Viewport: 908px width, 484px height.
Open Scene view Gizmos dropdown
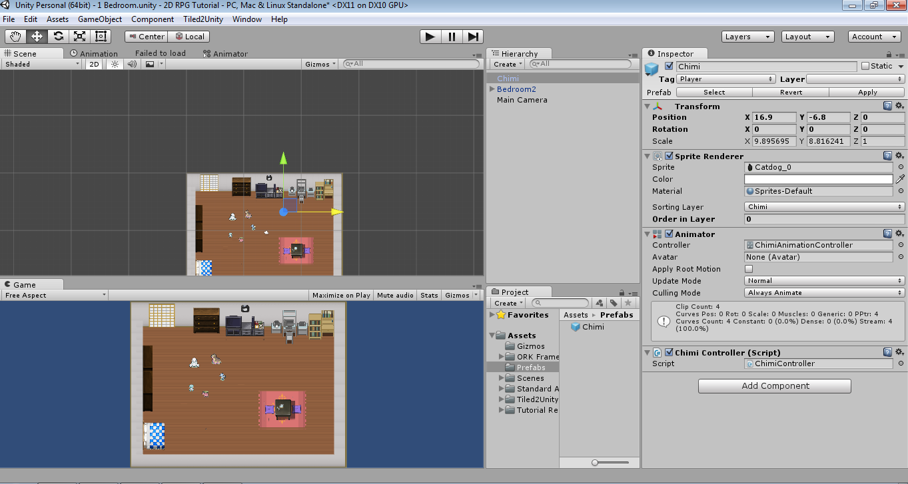coord(320,64)
